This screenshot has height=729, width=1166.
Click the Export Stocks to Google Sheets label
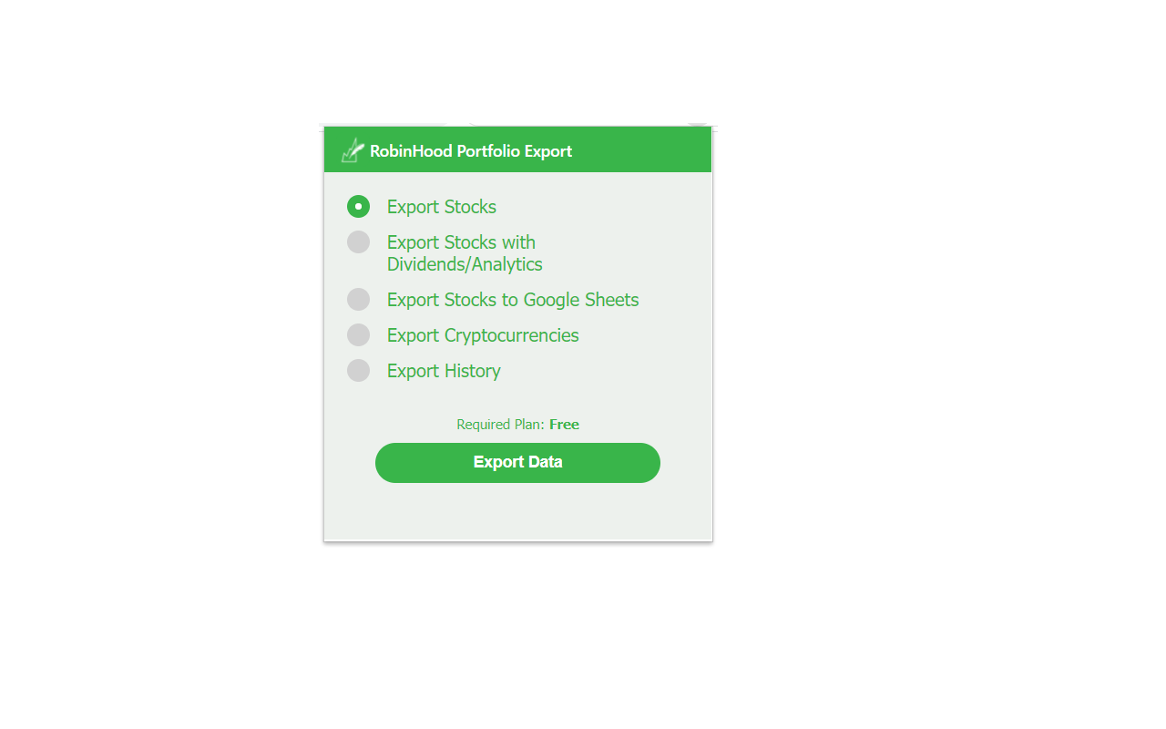pyautogui.click(x=512, y=299)
